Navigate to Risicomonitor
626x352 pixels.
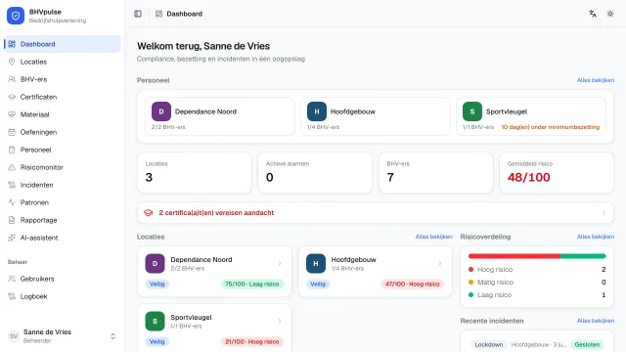pos(63,167)
